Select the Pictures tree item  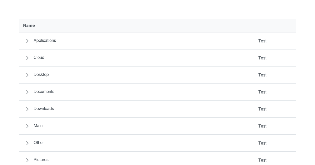41,160
